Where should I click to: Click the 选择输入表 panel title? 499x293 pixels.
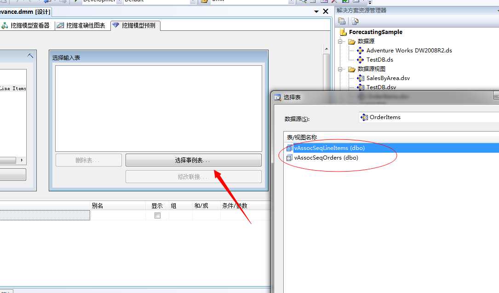click(66, 58)
